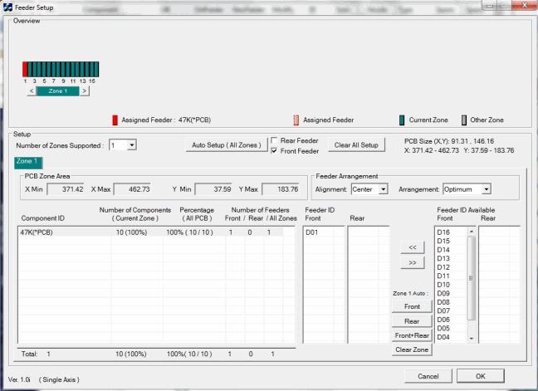Select D01 in Feeder ID Front list
The width and height of the screenshot is (538, 391).
[x=312, y=234]
